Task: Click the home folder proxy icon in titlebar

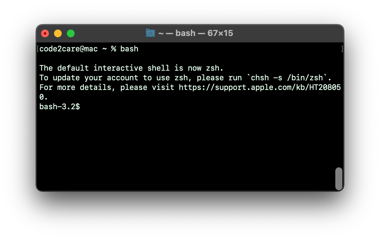Action: point(150,33)
